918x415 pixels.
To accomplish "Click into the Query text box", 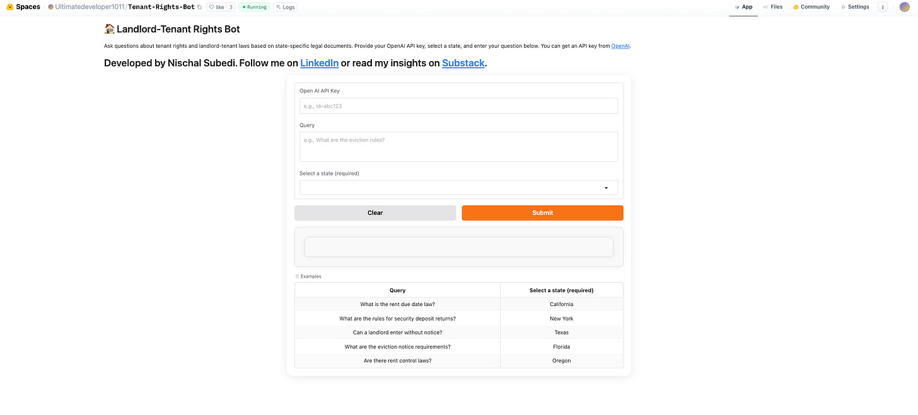I will click(x=458, y=147).
